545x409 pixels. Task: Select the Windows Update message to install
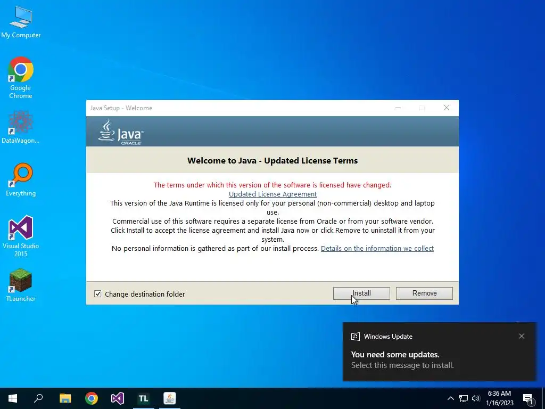402,365
